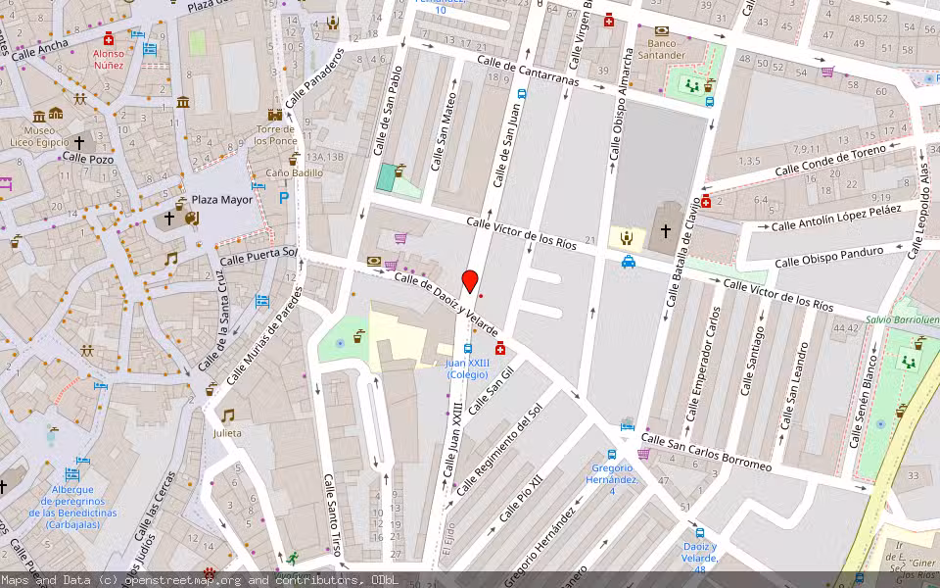Click the blue hotel bed icon near Gregorio Hernández
Screen dimensions: 940x588
[x=628, y=427]
